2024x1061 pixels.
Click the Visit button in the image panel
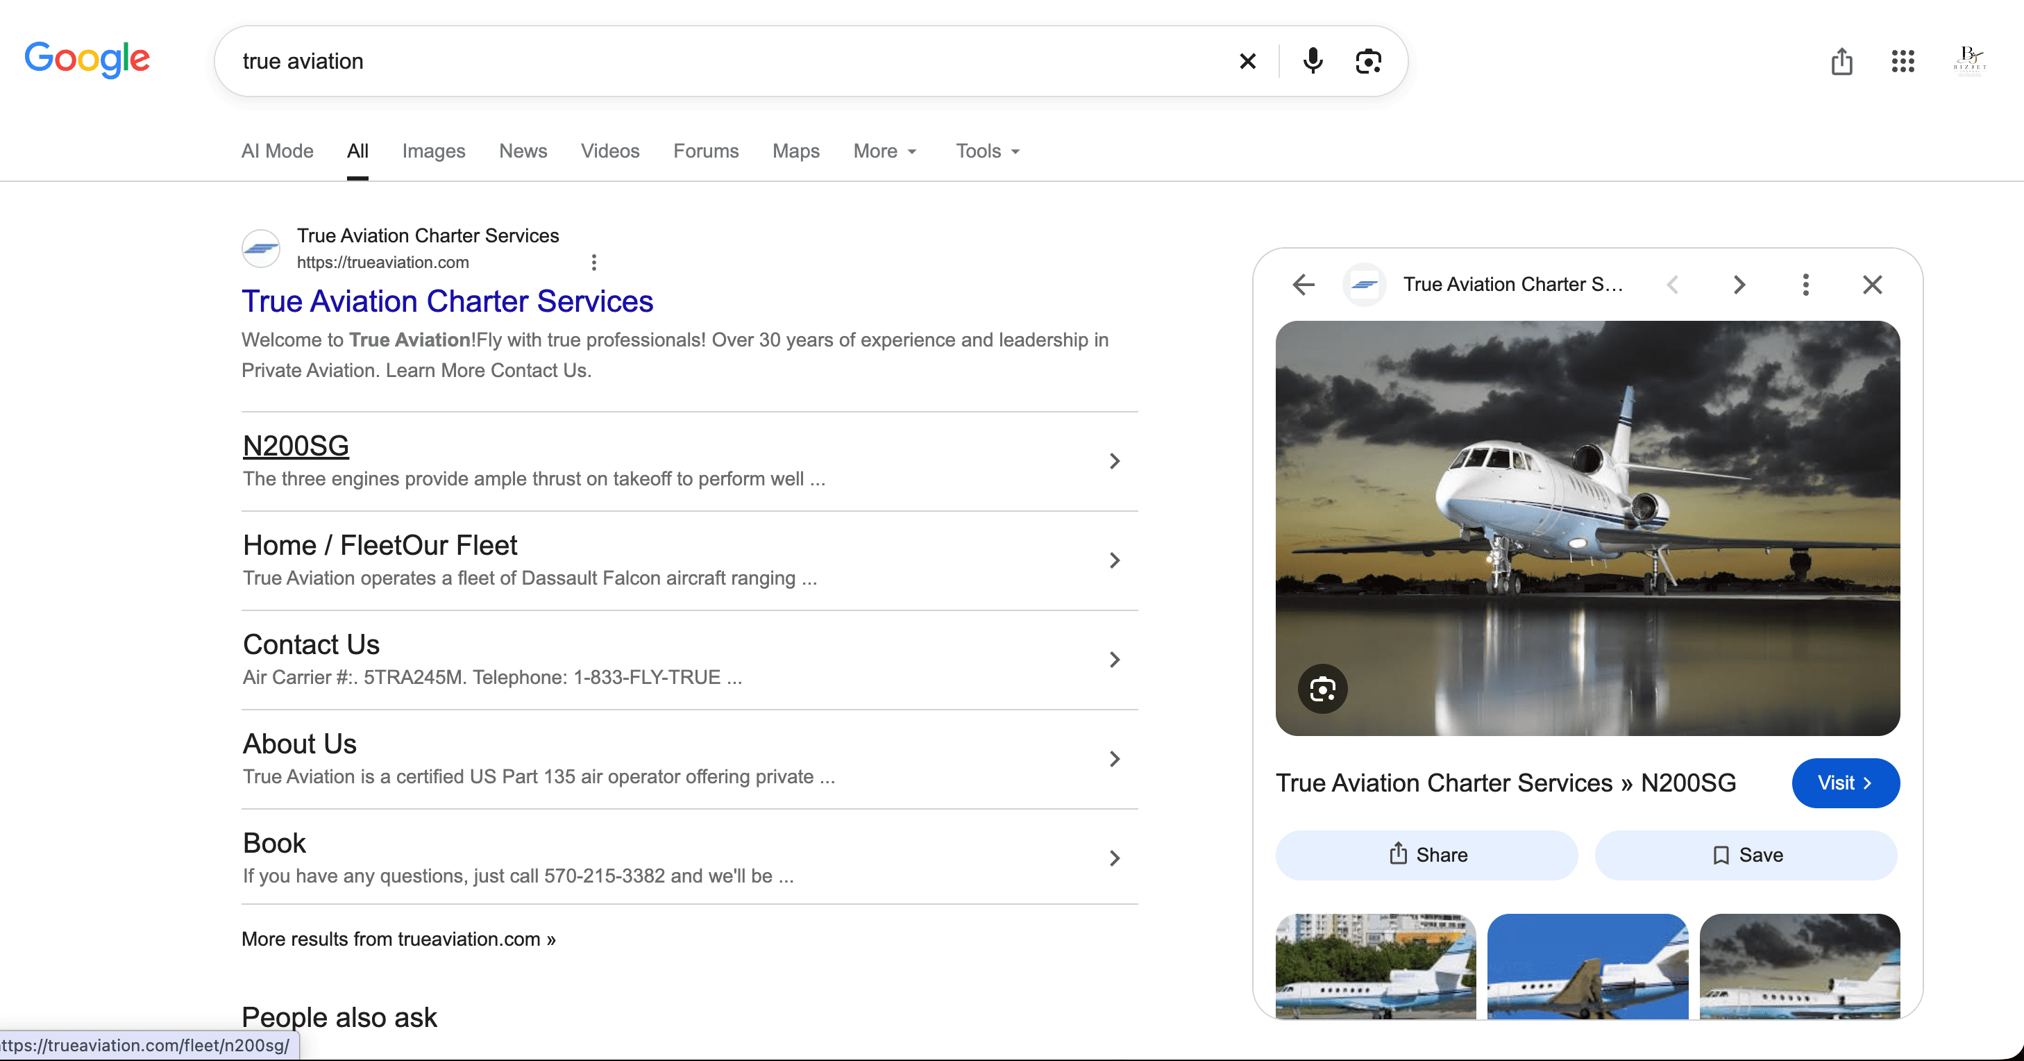pos(1845,783)
